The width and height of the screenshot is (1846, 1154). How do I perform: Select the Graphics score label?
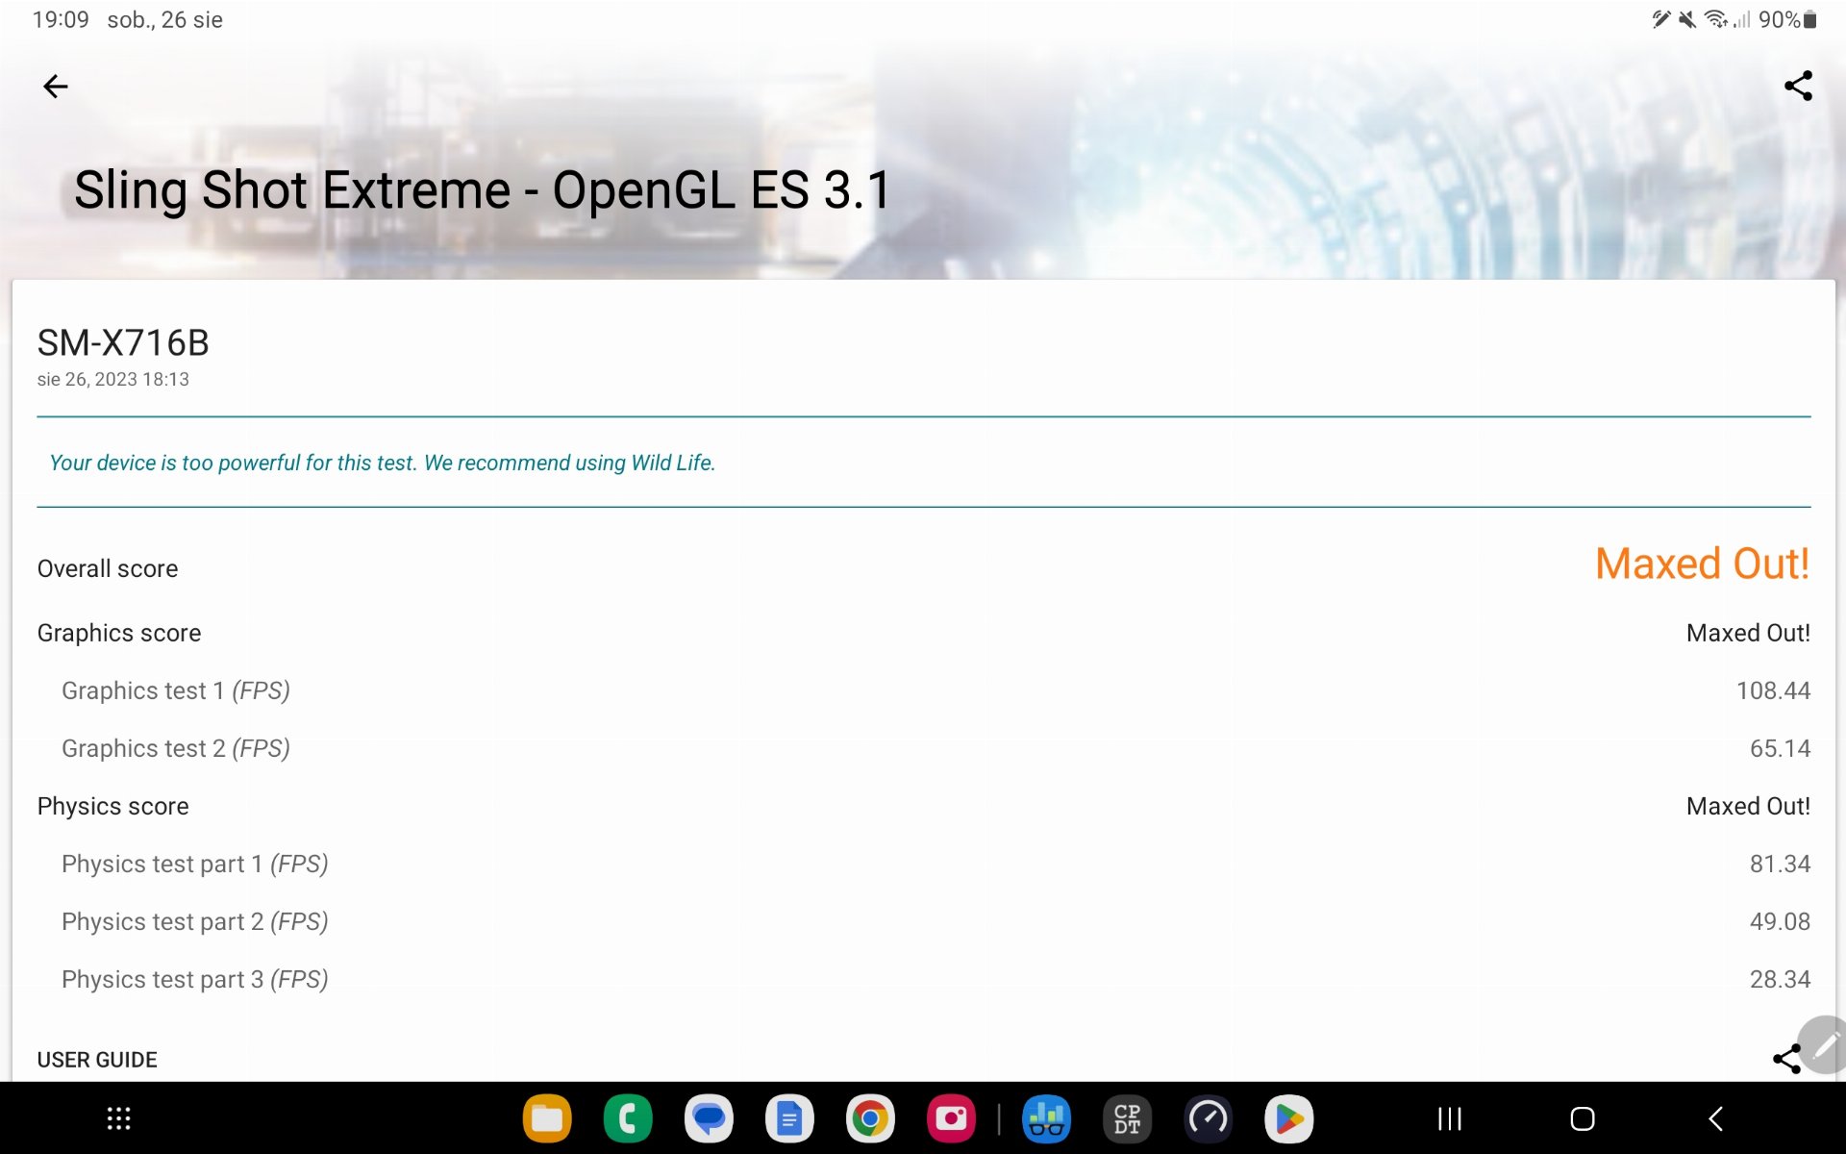119,633
